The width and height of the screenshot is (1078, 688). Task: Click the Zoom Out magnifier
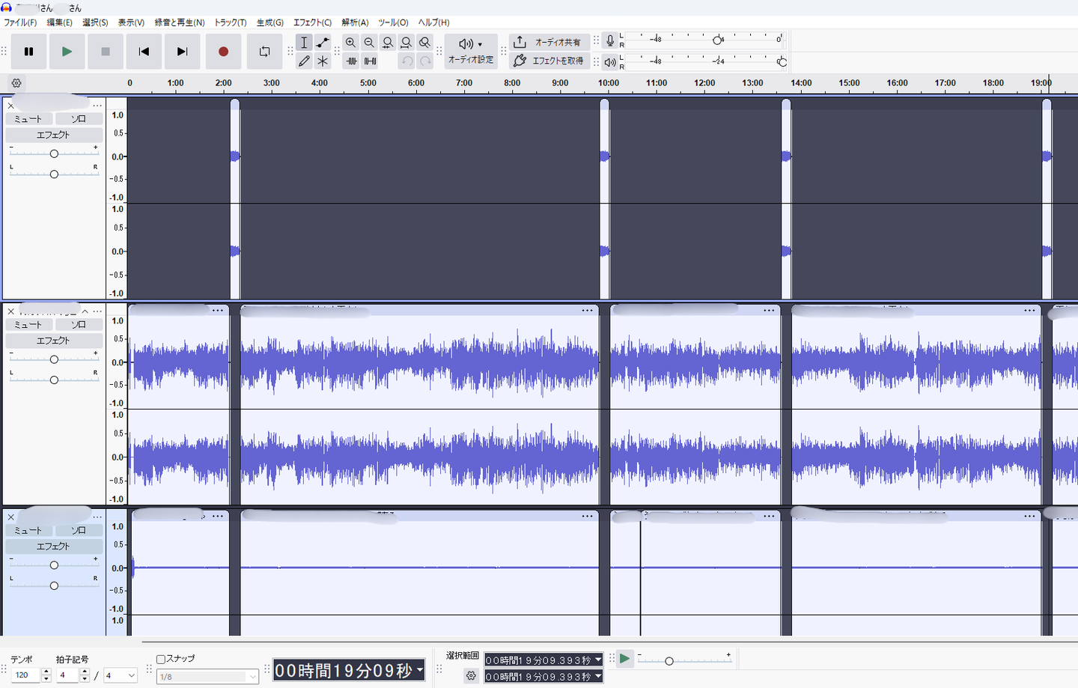pyautogui.click(x=369, y=43)
